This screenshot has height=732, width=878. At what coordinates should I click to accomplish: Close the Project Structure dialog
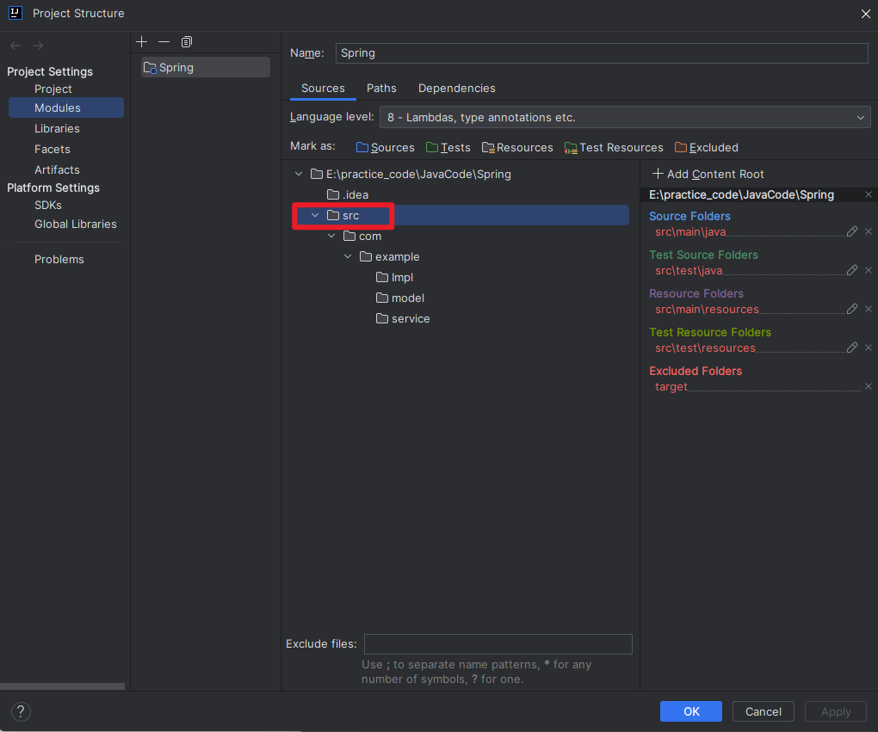(866, 14)
